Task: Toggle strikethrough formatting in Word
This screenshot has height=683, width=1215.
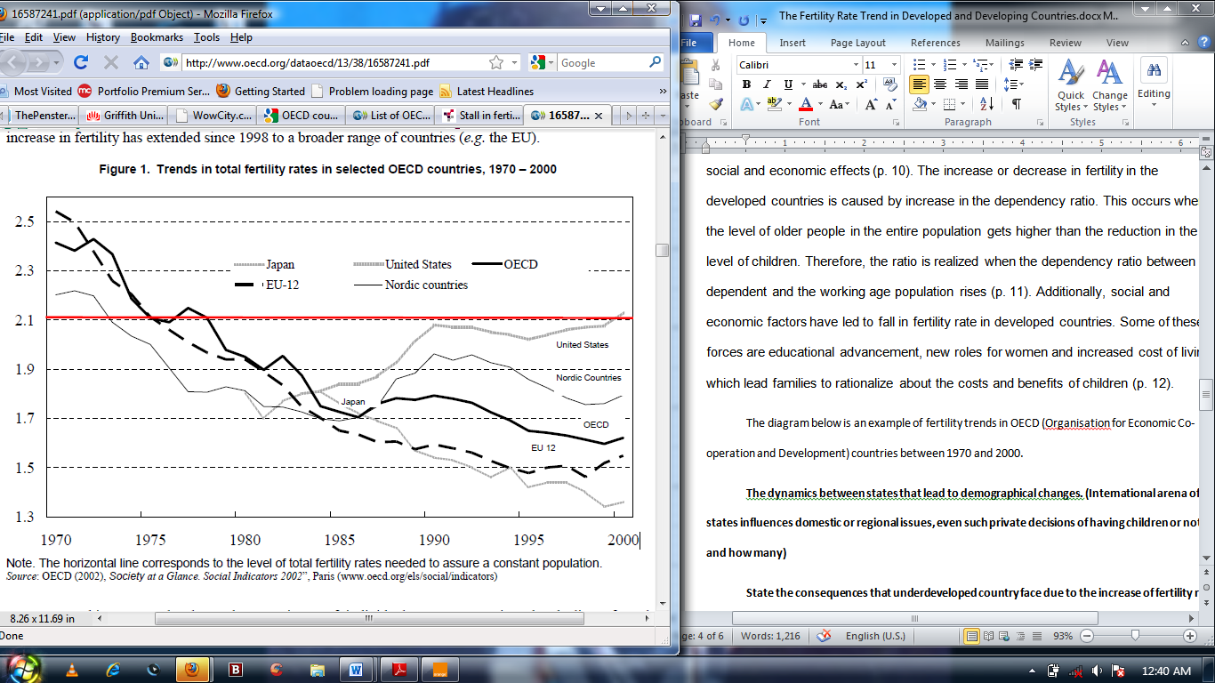Action: point(820,84)
